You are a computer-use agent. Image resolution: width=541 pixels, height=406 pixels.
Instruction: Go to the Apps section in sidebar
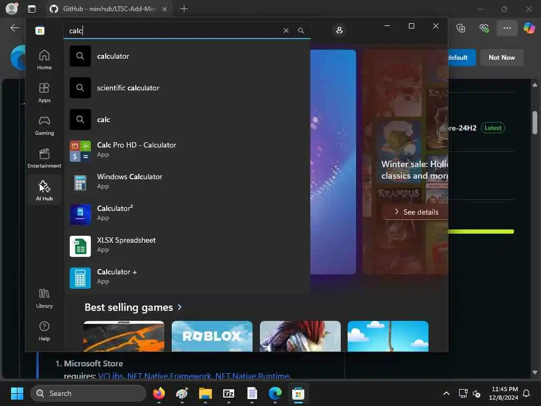44,93
